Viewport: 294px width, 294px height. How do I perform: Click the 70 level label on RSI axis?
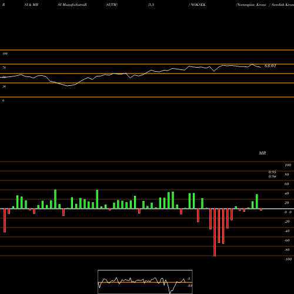4,68
